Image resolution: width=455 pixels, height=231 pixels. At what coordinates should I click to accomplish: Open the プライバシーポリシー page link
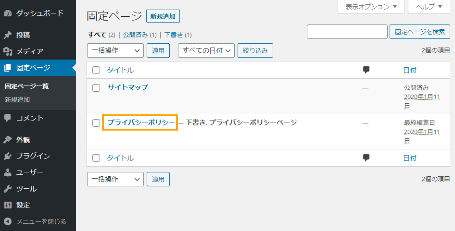tap(141, 122)
